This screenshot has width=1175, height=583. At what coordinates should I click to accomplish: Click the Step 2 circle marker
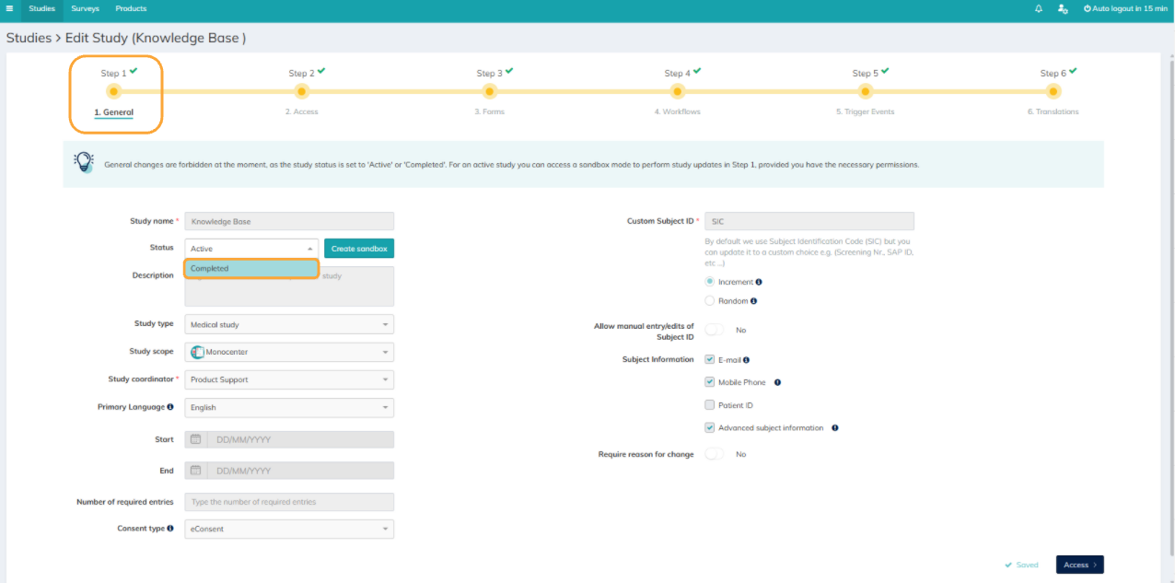tap(301, 91)
